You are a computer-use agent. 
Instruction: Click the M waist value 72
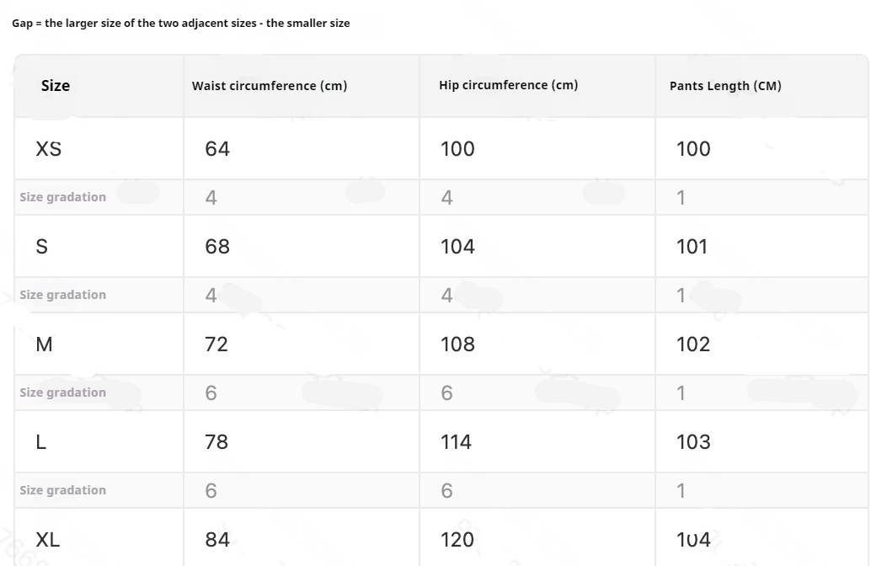pyautogui.click(x=216, y=344)
